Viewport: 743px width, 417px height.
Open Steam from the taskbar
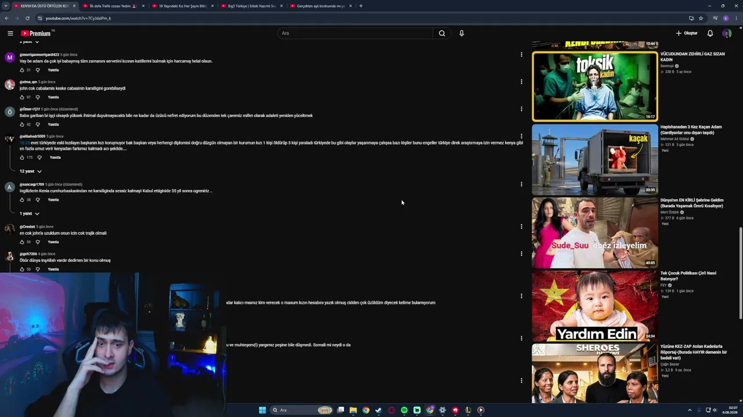378,410
